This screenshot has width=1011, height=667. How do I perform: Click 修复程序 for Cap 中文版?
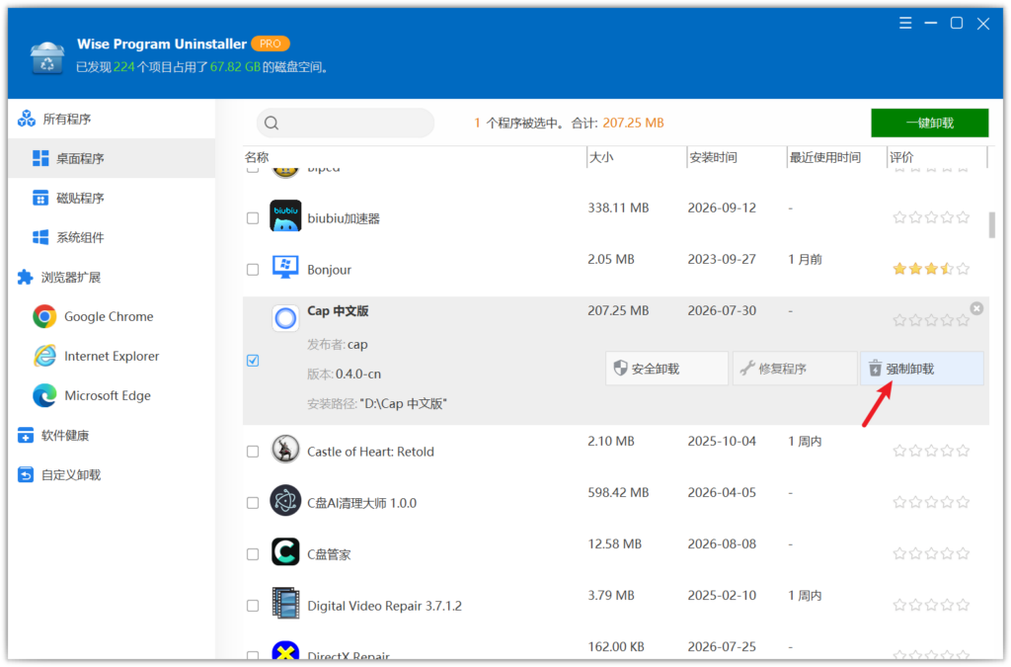pyautogui.click(x=795, y=369)
